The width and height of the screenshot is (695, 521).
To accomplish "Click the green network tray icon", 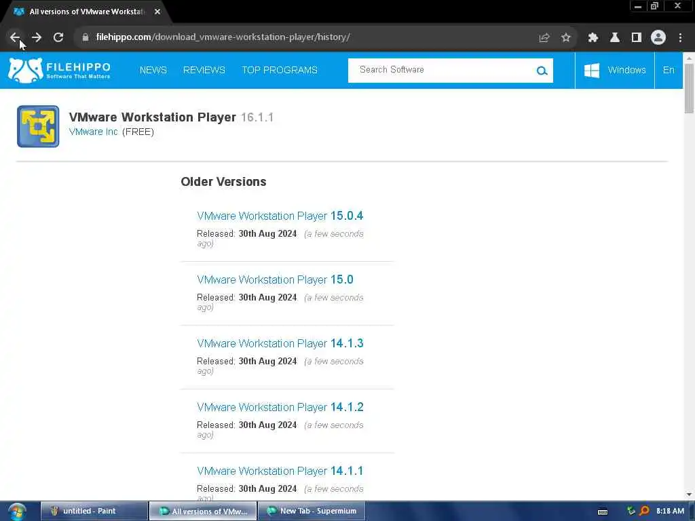I will (631, 512).
